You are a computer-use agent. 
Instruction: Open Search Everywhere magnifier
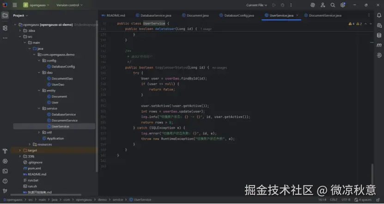pos(333,5)
